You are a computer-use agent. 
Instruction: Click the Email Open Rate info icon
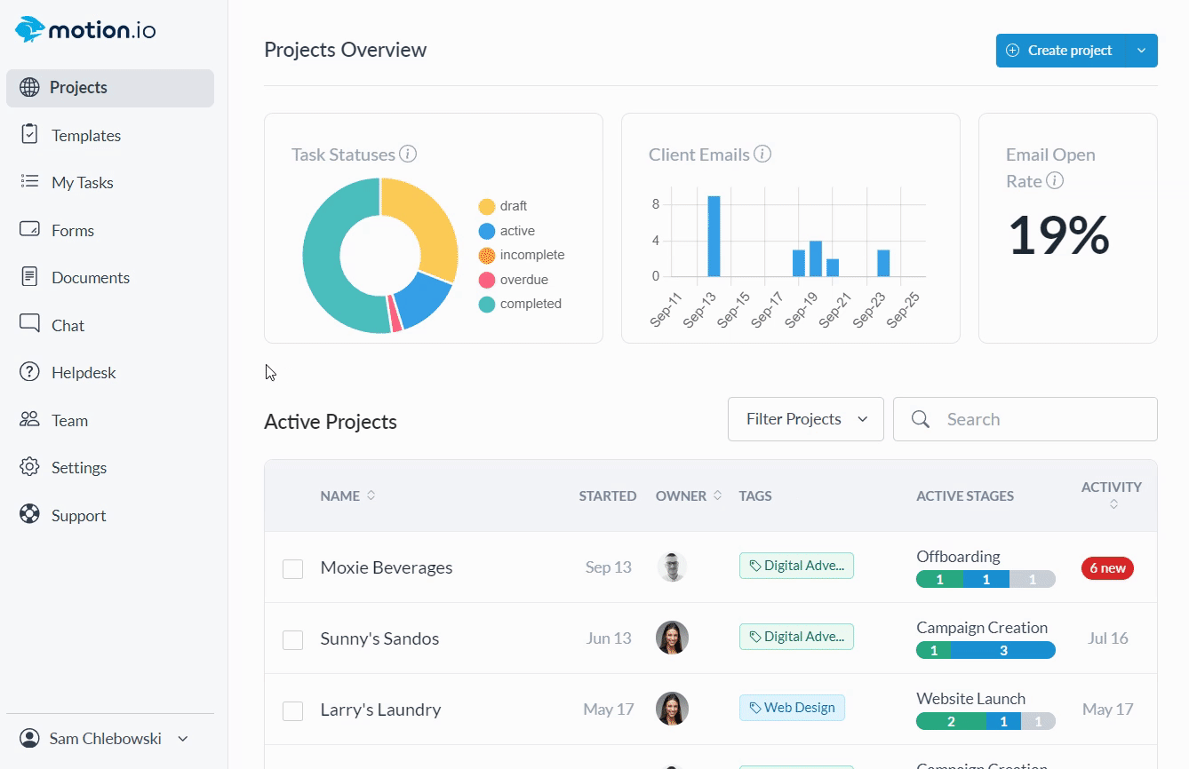point(1055,181)
